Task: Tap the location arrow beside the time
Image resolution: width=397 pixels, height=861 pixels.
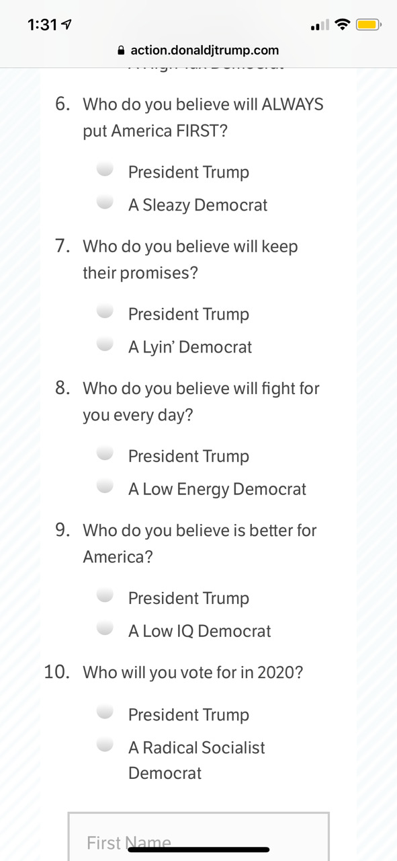Action: point(67,26)
